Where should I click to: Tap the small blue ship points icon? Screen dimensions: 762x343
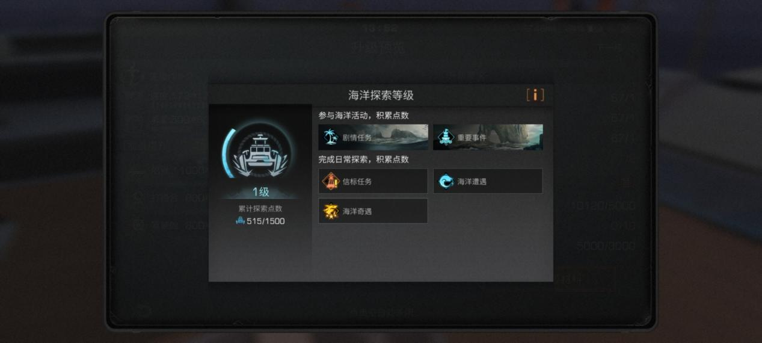click(x=241, y=221)
